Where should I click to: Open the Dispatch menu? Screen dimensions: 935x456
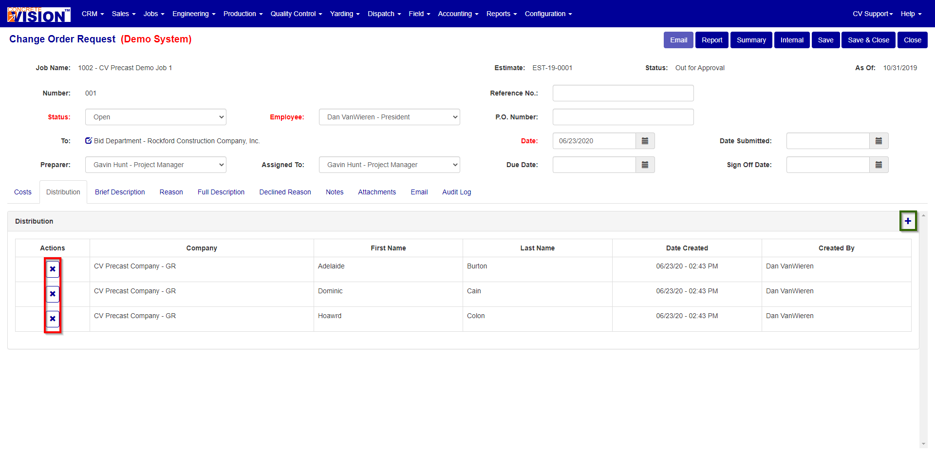pyautogui.click(x=384, y=14)
